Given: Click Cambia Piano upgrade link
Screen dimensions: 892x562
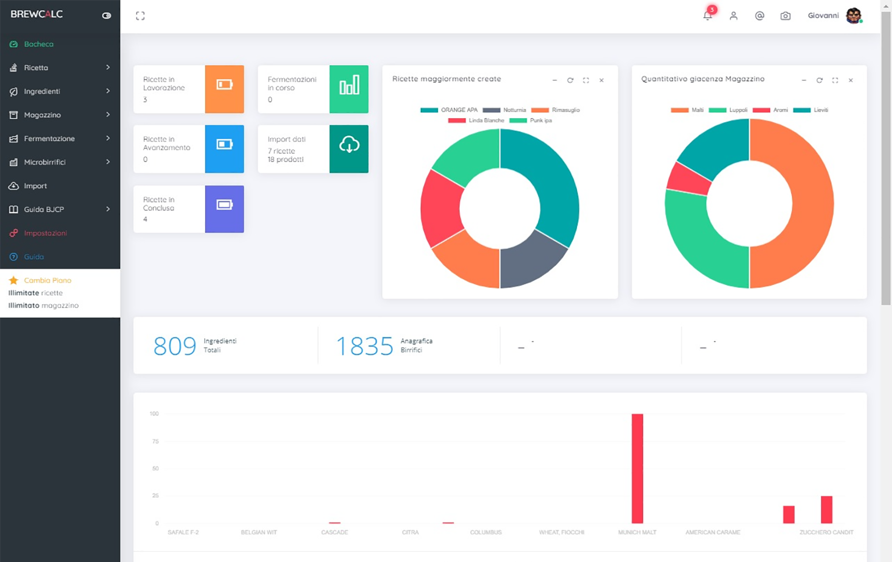Looking at the screenshot, I should click(x=48, y=280).
